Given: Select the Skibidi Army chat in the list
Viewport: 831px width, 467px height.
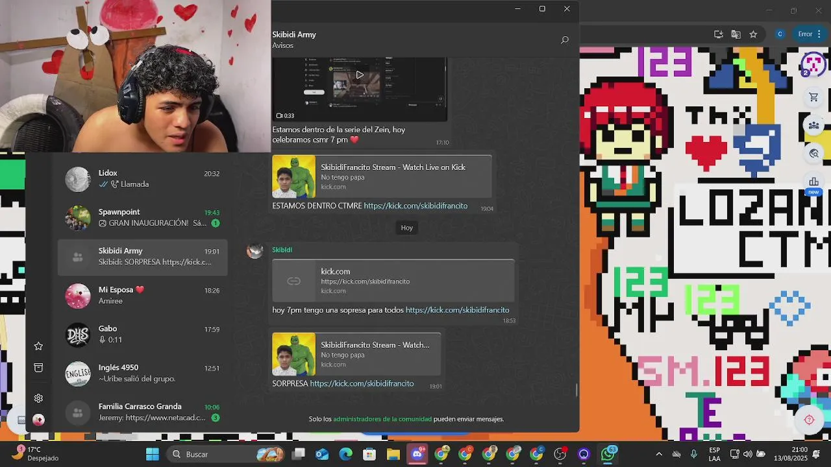Looking at the screenshot, I should coord(143,257).
